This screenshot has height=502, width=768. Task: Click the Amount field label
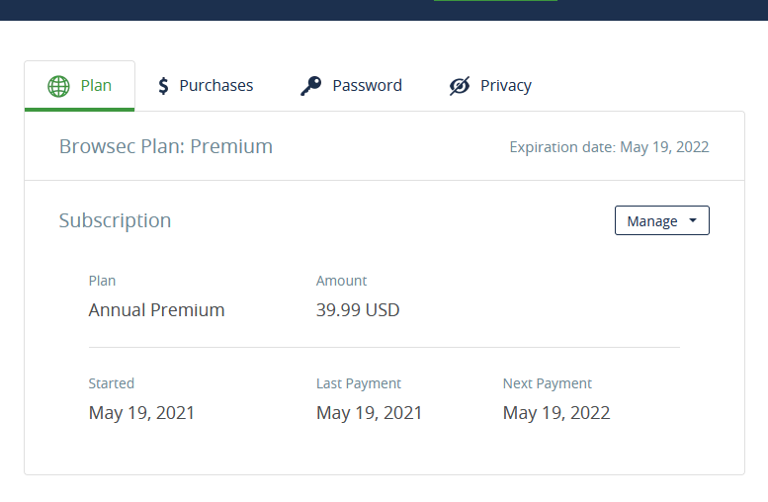(341, 281)
